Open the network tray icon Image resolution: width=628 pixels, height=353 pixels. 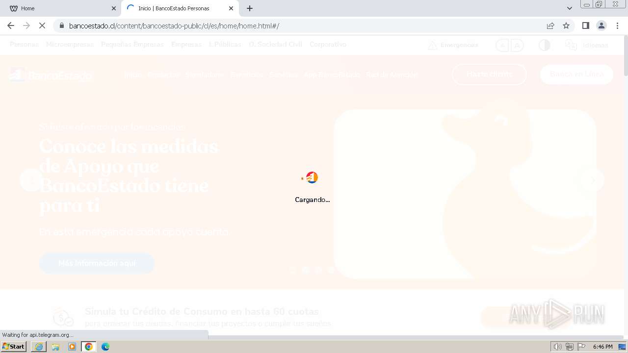click(570, 347)
